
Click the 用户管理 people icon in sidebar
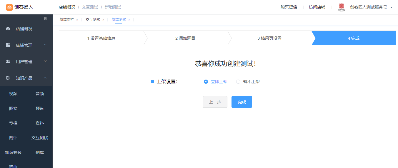(x=8, y=62)
